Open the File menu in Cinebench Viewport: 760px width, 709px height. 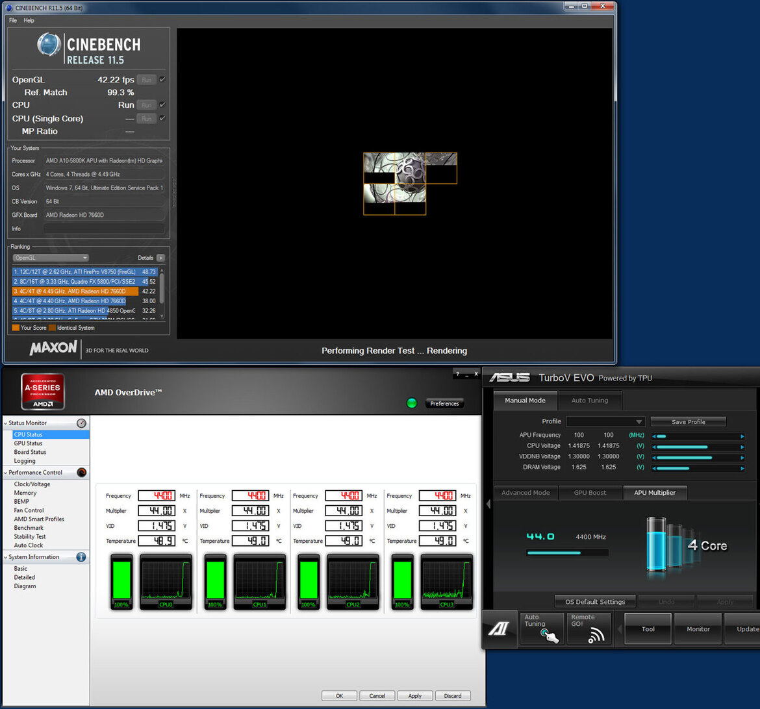click(x=13, y=20)
